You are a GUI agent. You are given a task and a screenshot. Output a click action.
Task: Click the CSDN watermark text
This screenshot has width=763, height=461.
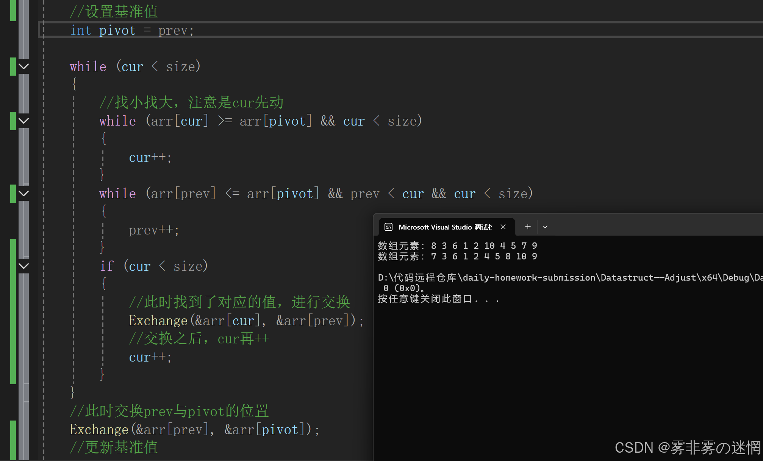point(687,447)
